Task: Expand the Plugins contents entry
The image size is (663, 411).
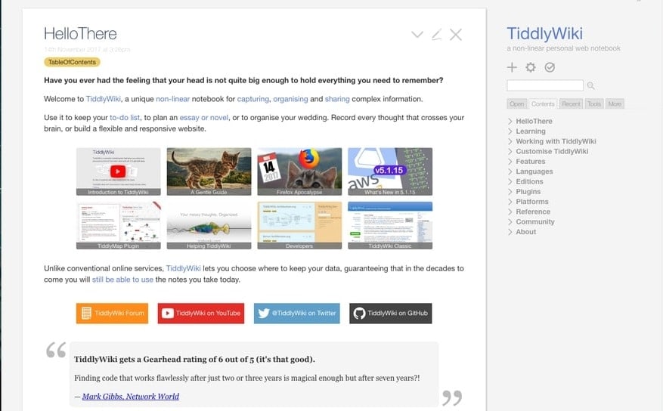Action: 510,192
